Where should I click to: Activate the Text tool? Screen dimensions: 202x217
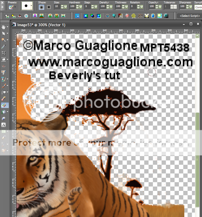pyautogui.click(x=4, y=125)
